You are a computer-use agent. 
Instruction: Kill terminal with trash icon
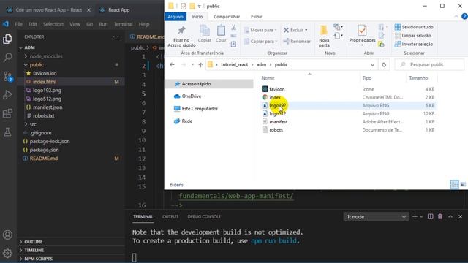[440, 216]
